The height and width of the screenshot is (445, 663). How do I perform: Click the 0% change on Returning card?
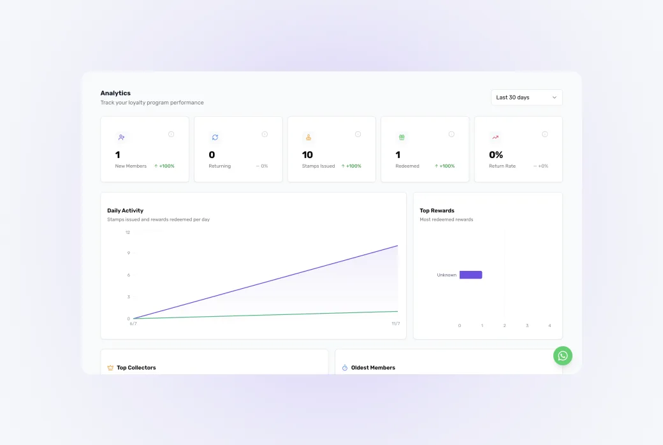tap(262, 166)
